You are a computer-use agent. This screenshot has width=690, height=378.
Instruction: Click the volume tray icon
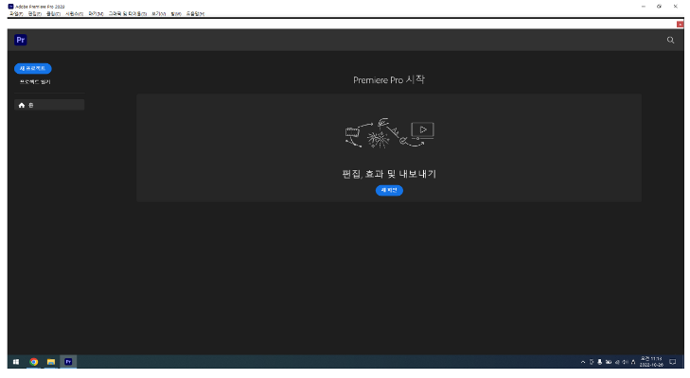(625, 362)
